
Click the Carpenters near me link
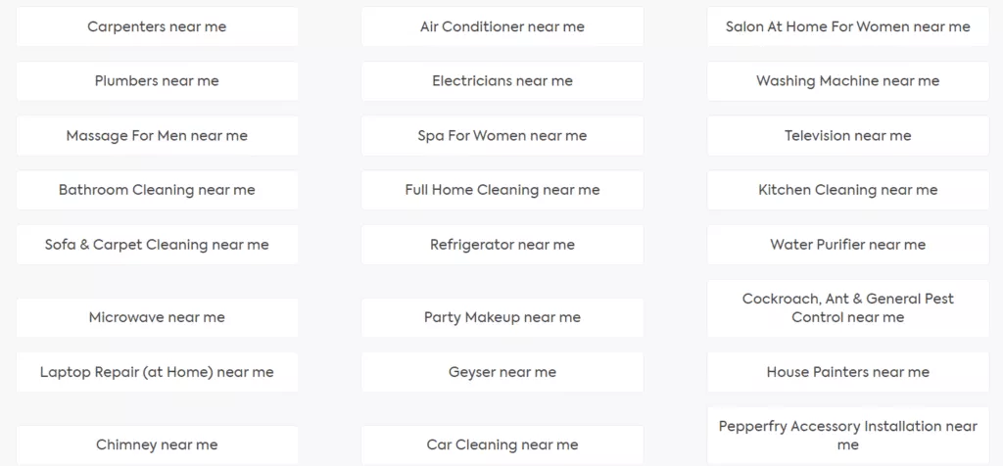pyautogui.click(x=157, y=27)
